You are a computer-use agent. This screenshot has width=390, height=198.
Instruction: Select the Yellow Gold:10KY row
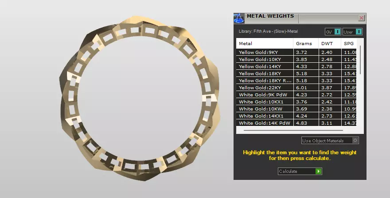click(296, 59)
